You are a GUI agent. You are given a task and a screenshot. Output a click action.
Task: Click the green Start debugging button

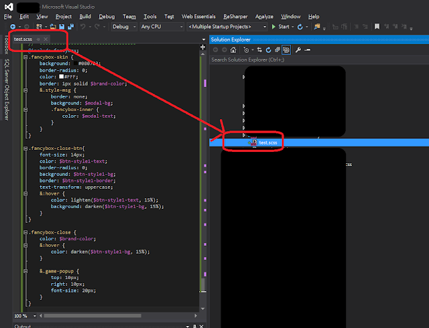click(281, 27)
